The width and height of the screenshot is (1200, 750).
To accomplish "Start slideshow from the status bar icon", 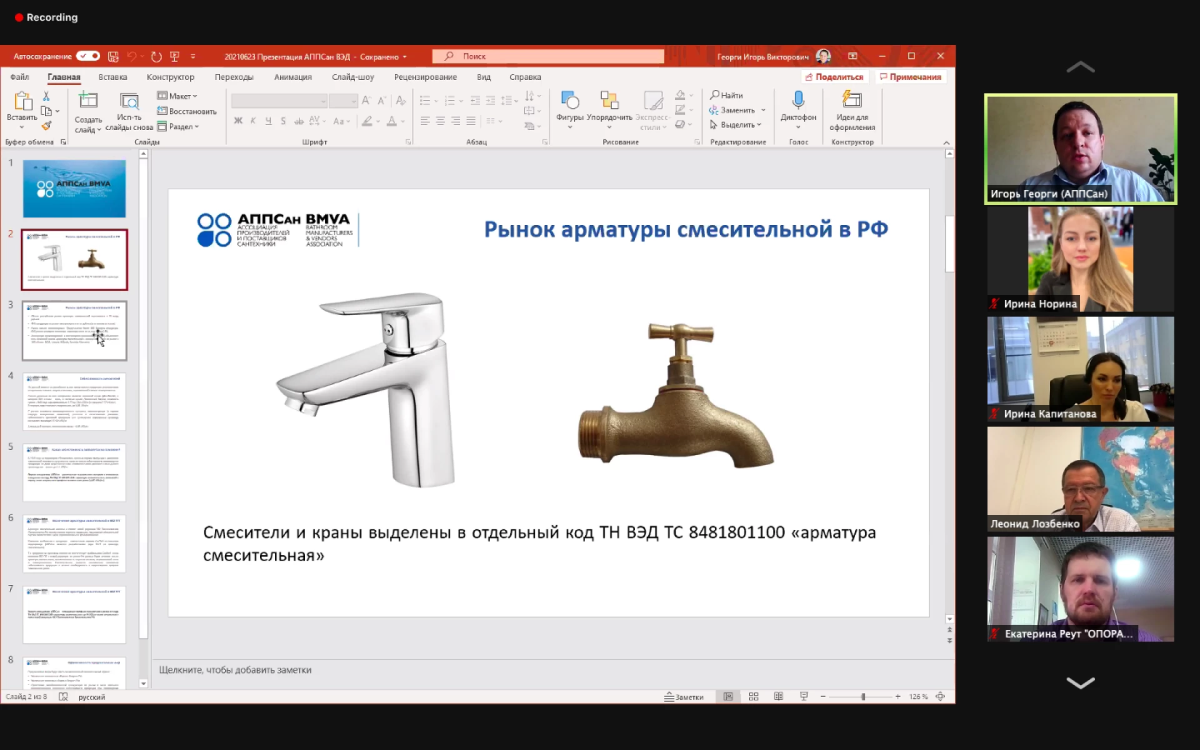I will (804, 696).
